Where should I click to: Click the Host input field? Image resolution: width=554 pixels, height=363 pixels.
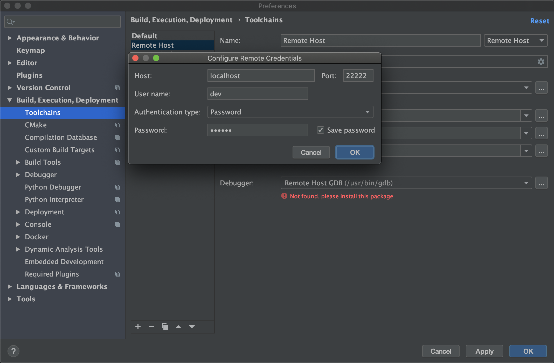261,76
